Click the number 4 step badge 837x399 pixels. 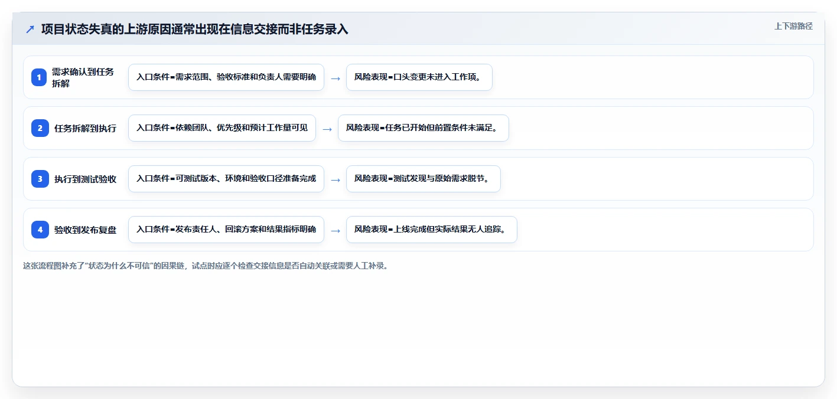pyautogui.click(x=40, y=230)
